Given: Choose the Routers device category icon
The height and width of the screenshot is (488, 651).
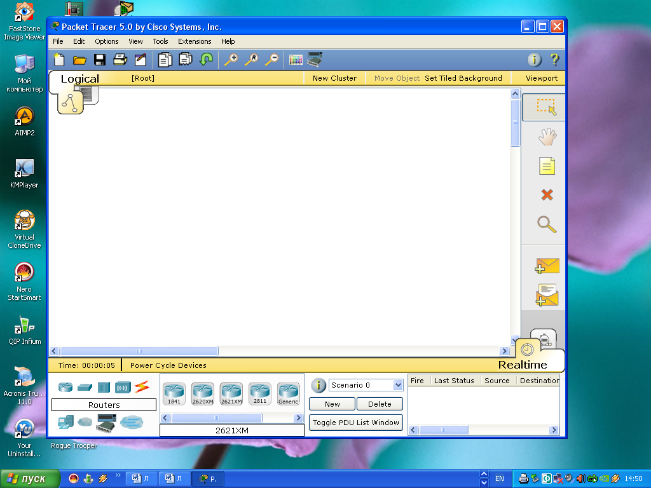Looking at the screenshot, I should (65, 387).
